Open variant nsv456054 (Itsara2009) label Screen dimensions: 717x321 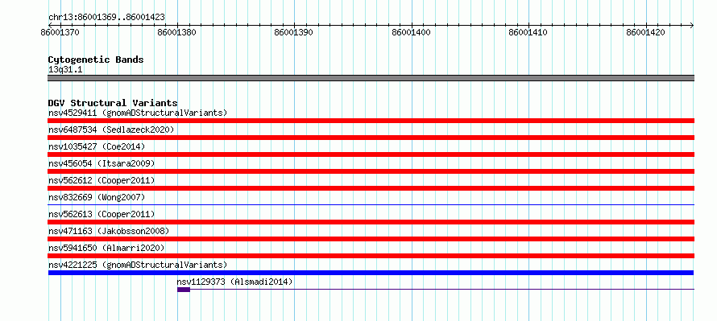point(102,163)
